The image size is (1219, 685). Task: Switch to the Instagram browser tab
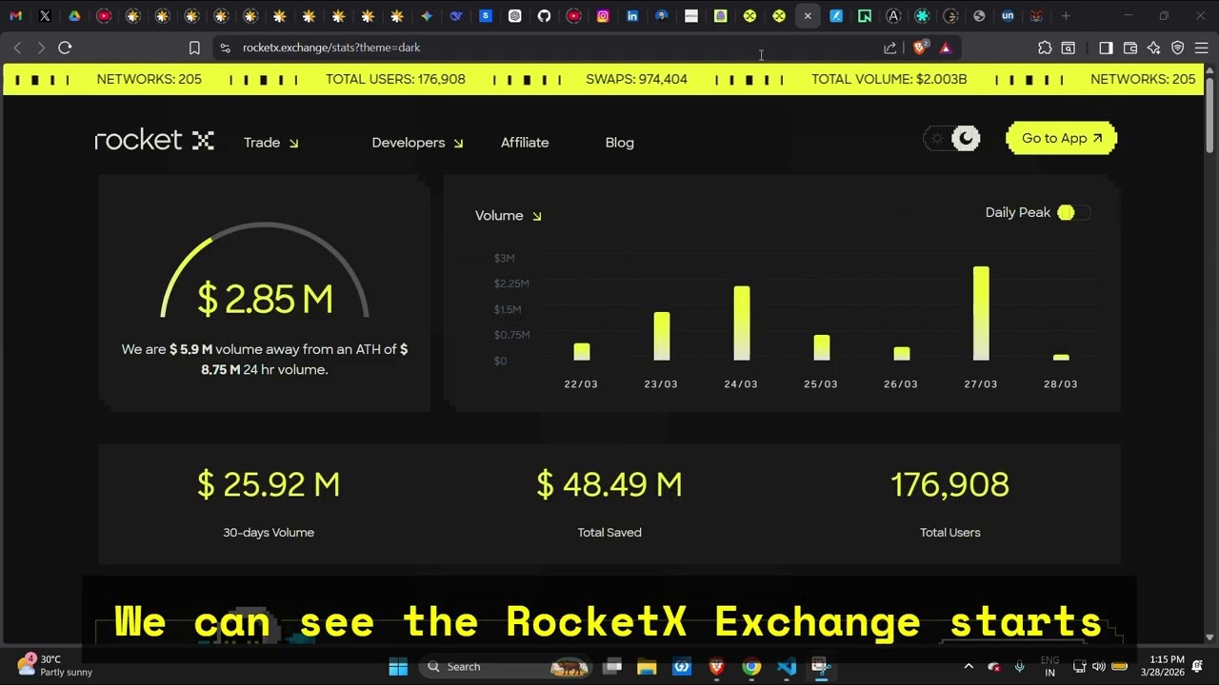click(603, 16)
